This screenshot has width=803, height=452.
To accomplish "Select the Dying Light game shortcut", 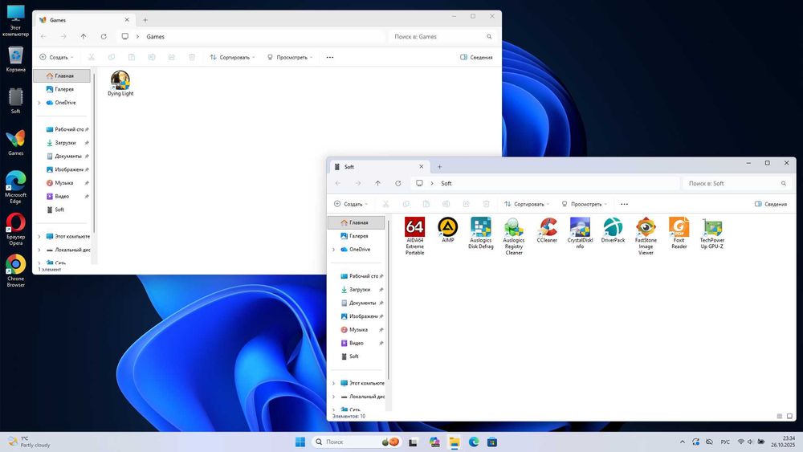I will tap(120, 80).
